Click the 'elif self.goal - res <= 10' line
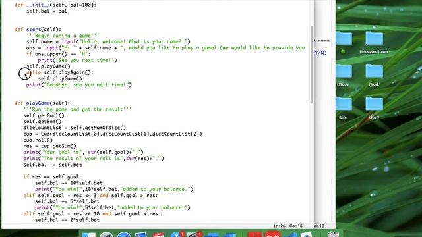422x237 pixels. 92,214
